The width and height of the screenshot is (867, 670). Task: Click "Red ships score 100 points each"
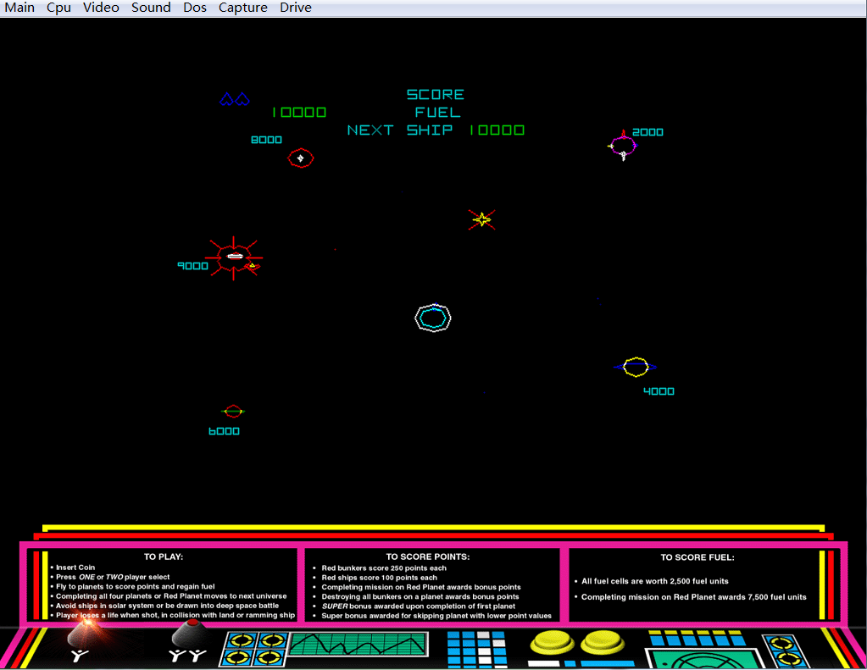380,577
